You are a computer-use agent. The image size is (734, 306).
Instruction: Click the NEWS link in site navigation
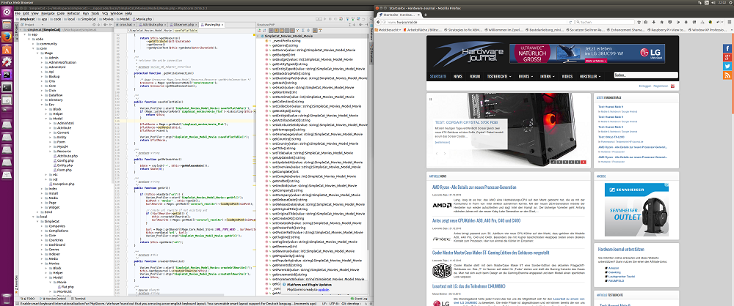click(x=458, y=75)
